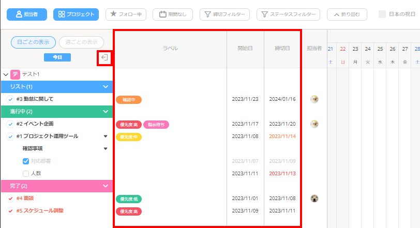Click the プロジェクト filter button
The height and width of the screenshot is (228, 420).
click(76, 14)
